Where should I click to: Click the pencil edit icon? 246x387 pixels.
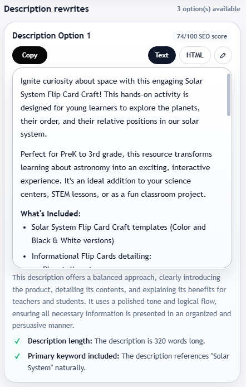pos(223,55)
